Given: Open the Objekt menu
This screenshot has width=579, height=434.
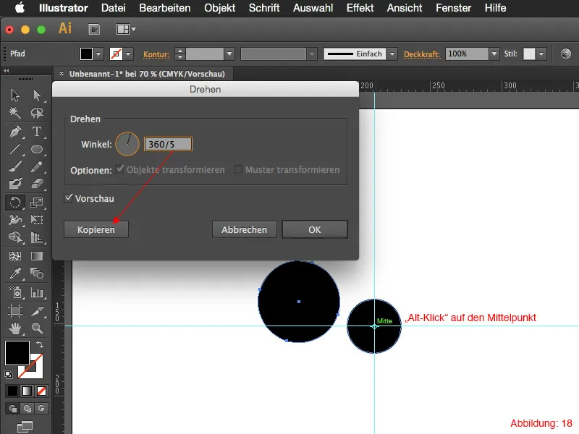Looking at the screenshot, I should (220, 8).
